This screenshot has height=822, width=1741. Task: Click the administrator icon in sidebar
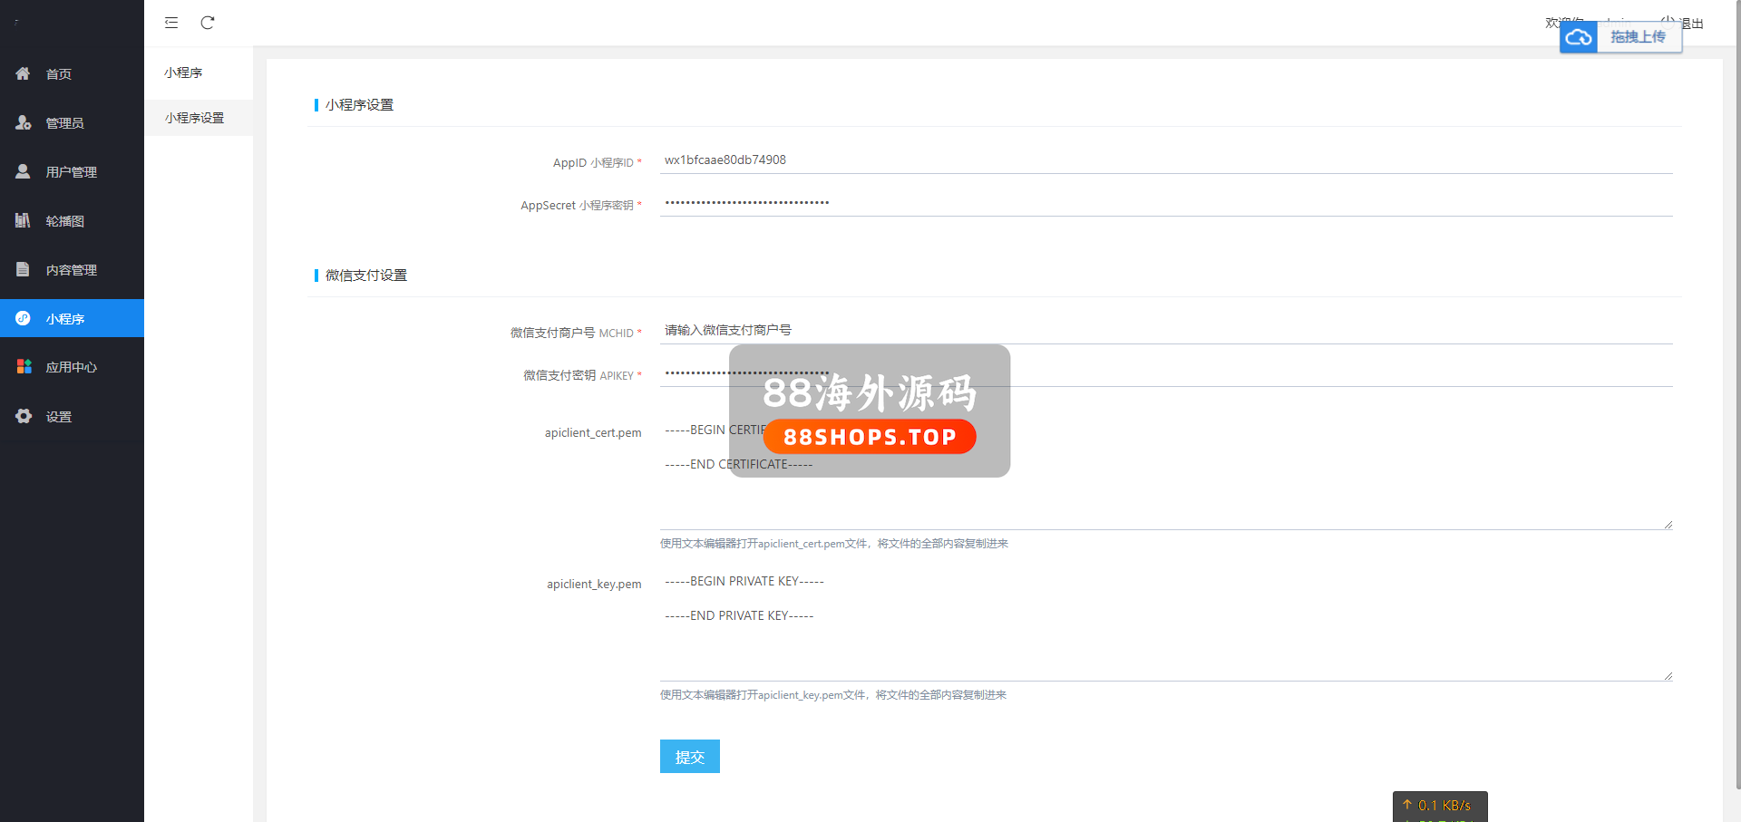(x=23, y=122)
